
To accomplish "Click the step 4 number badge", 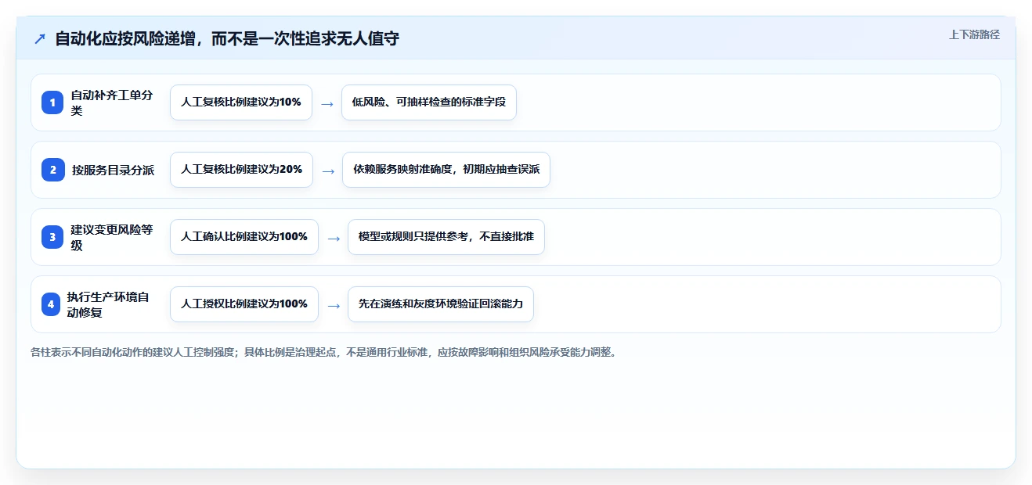I will coord(51,304).
